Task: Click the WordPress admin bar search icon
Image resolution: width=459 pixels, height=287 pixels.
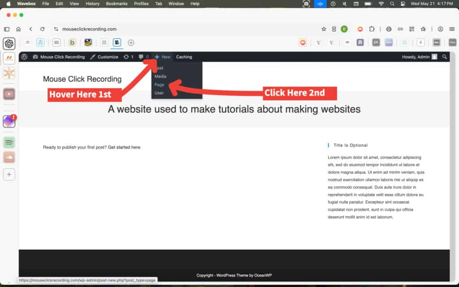Action: point(445,57)
